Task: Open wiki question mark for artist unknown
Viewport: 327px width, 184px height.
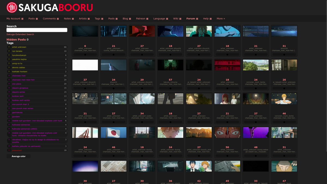Action: tap(9, 47)
